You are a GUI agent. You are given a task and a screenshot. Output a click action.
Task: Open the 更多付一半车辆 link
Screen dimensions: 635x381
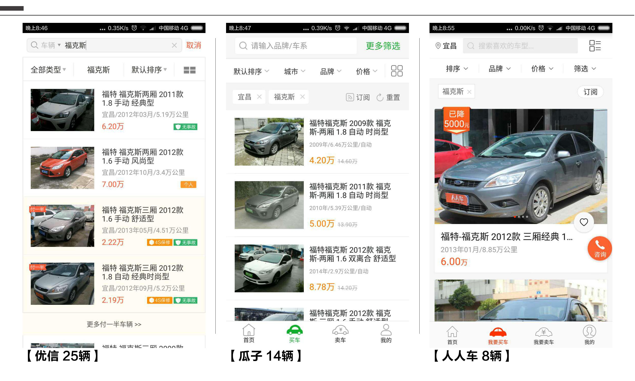point(114,324)
